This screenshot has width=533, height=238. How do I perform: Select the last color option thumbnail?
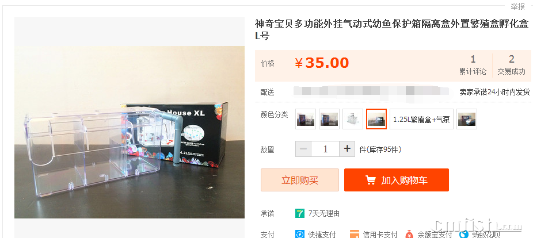467,119
